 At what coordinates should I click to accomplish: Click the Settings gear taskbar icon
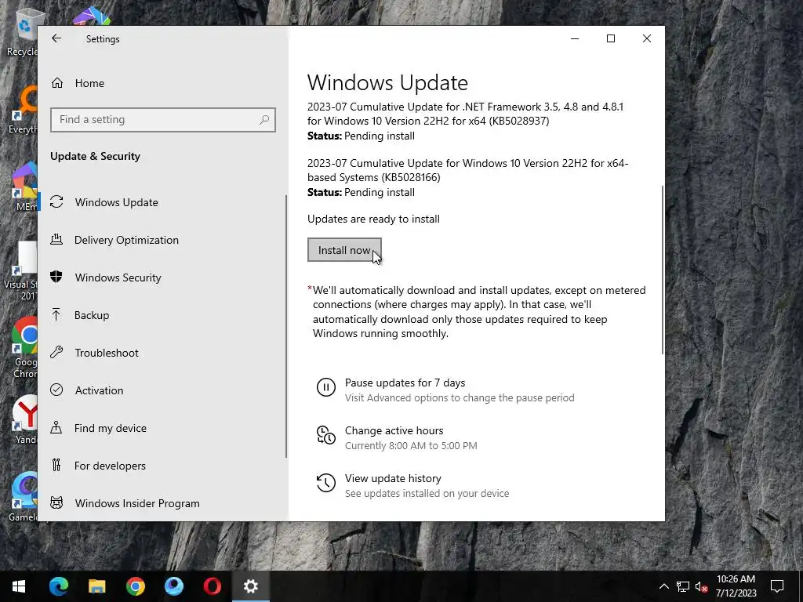coord(250,586)
